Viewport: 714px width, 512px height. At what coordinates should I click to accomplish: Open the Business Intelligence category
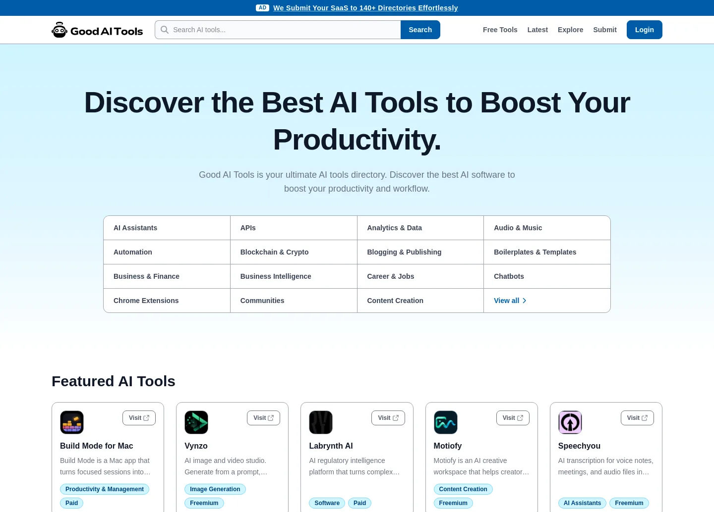pyautogui.click(x=294, y=276)
